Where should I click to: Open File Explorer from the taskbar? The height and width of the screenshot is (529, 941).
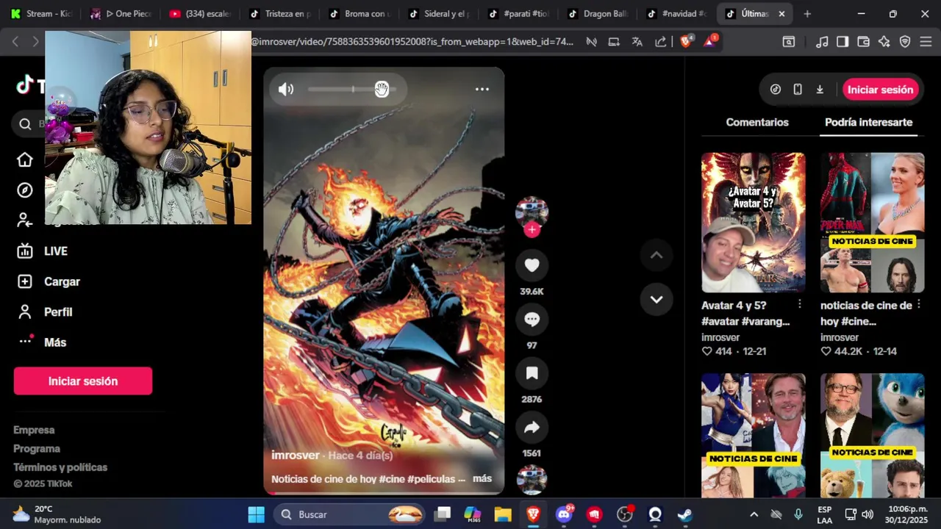click(503, 514)
